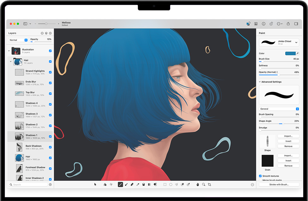
Task: Toggle Ends Blur layer visibility checkbox
Action: point(50,83)
